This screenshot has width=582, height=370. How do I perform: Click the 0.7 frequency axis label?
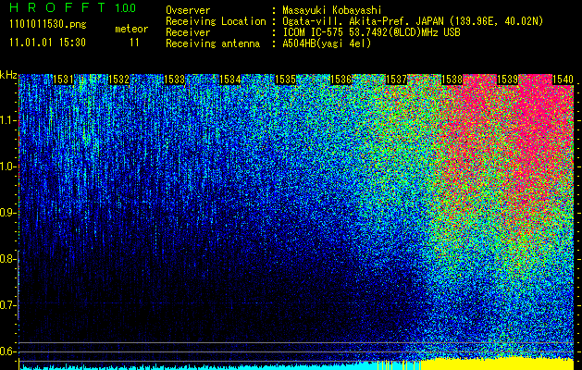pos(7,305)
